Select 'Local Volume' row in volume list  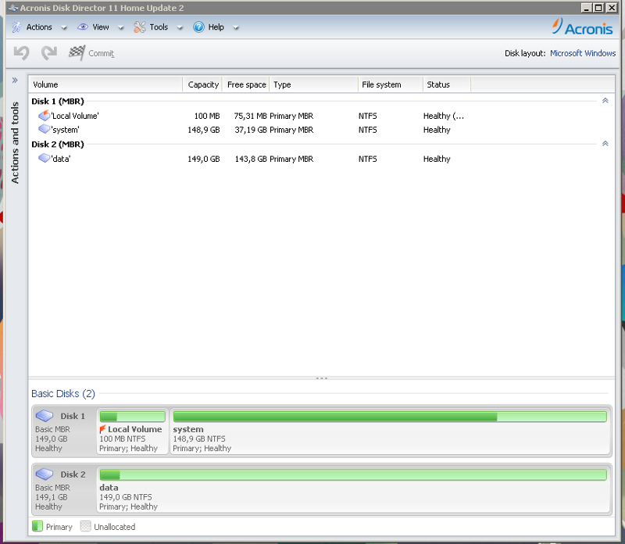click(x=75, y=116)
